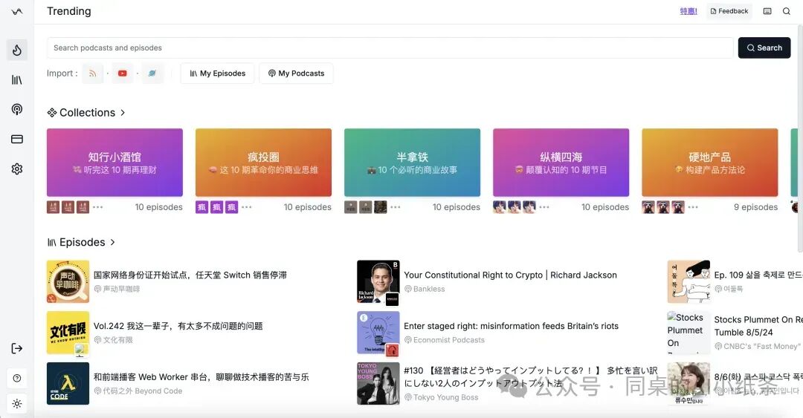Import from YouTube icon
Image resolution: width=803 pixels, height=418 pixels.
click(x=123, y=74)
